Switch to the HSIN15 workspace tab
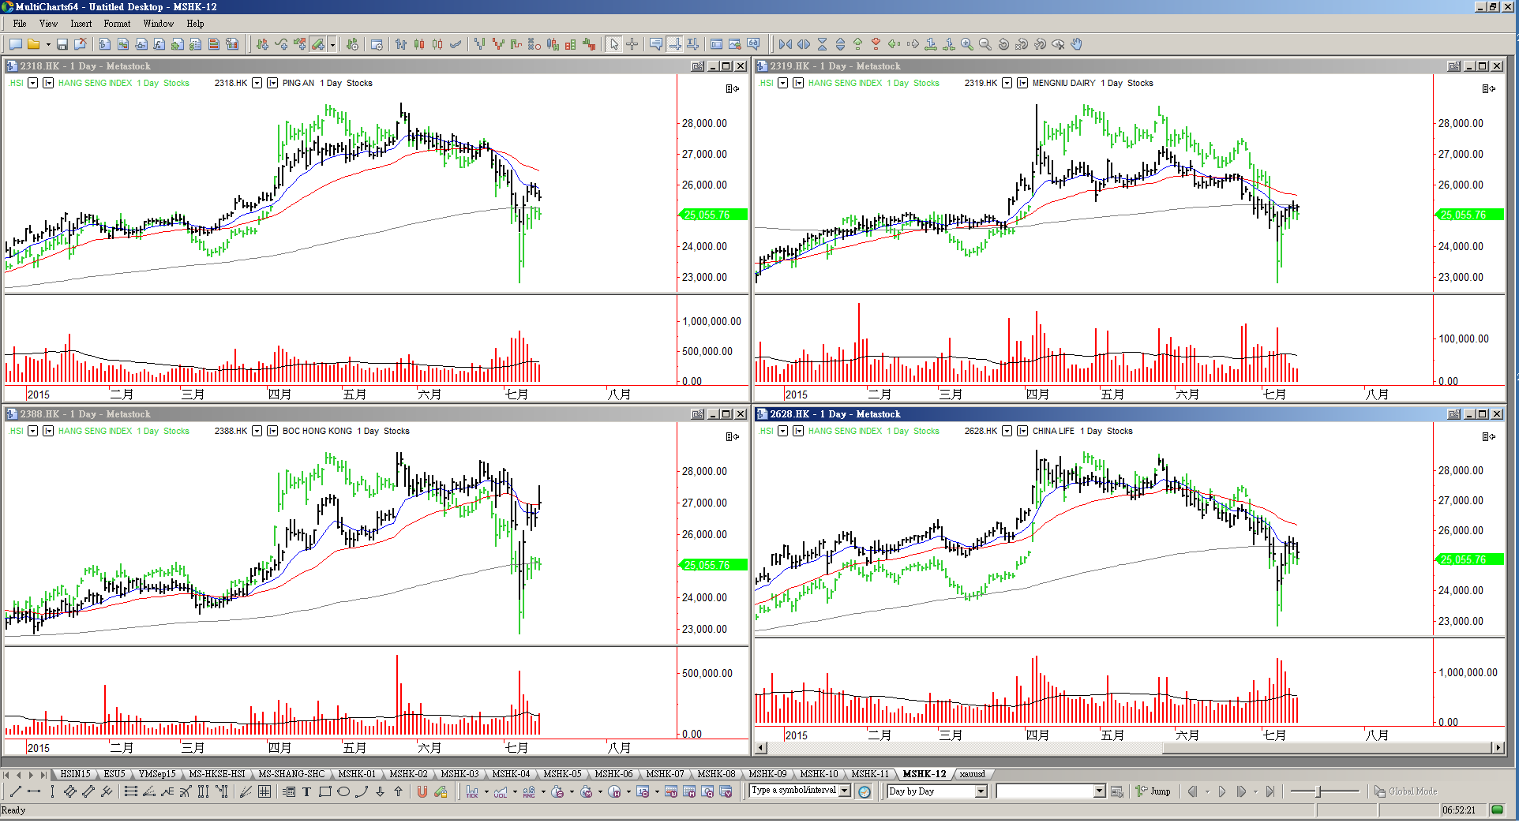1519x834 pixels. point(75,774)
